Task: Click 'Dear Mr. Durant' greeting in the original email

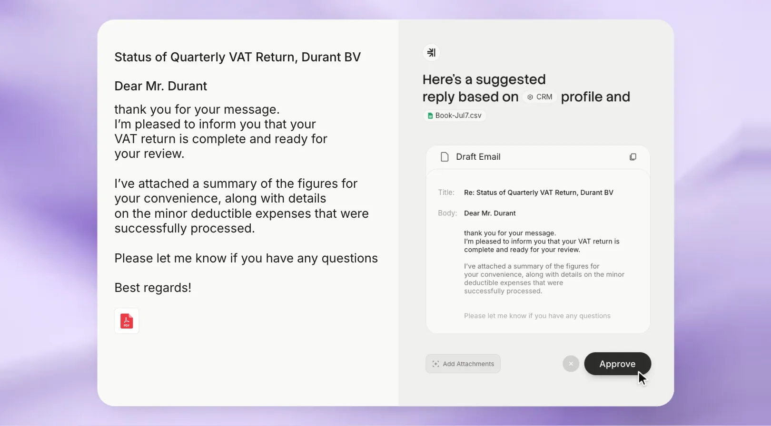Action: pos(161,86)
